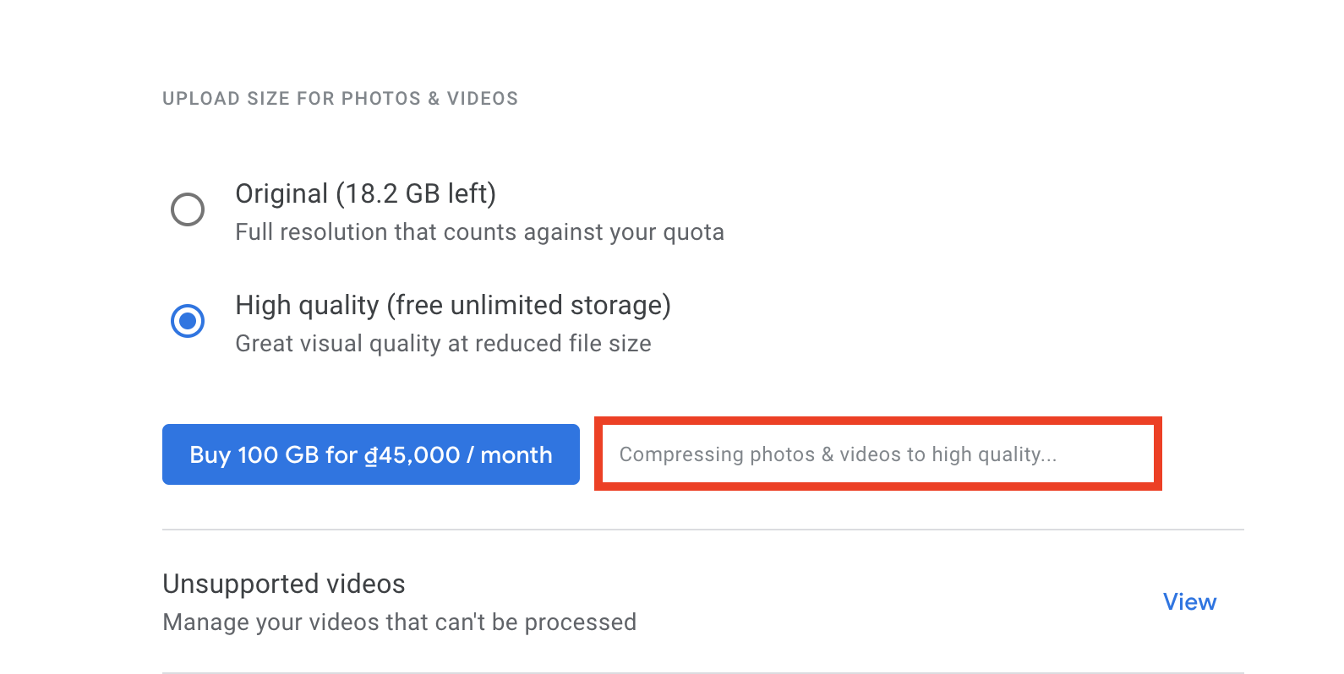Click the Compressing photos & videos status text

click(837, 454)
